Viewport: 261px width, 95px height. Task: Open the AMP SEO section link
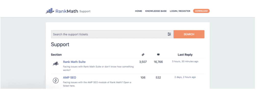click(69, 77)
